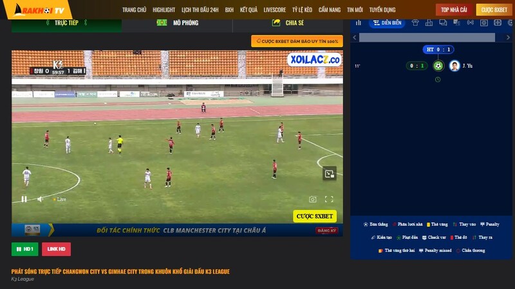Screen dimensions: 515x289
Task: Enter fullscreen mode on video player
Action: [x=329, y=199]
